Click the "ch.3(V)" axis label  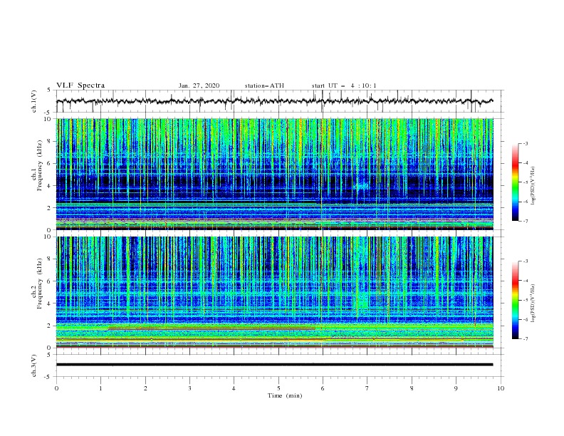click(34, 365)
